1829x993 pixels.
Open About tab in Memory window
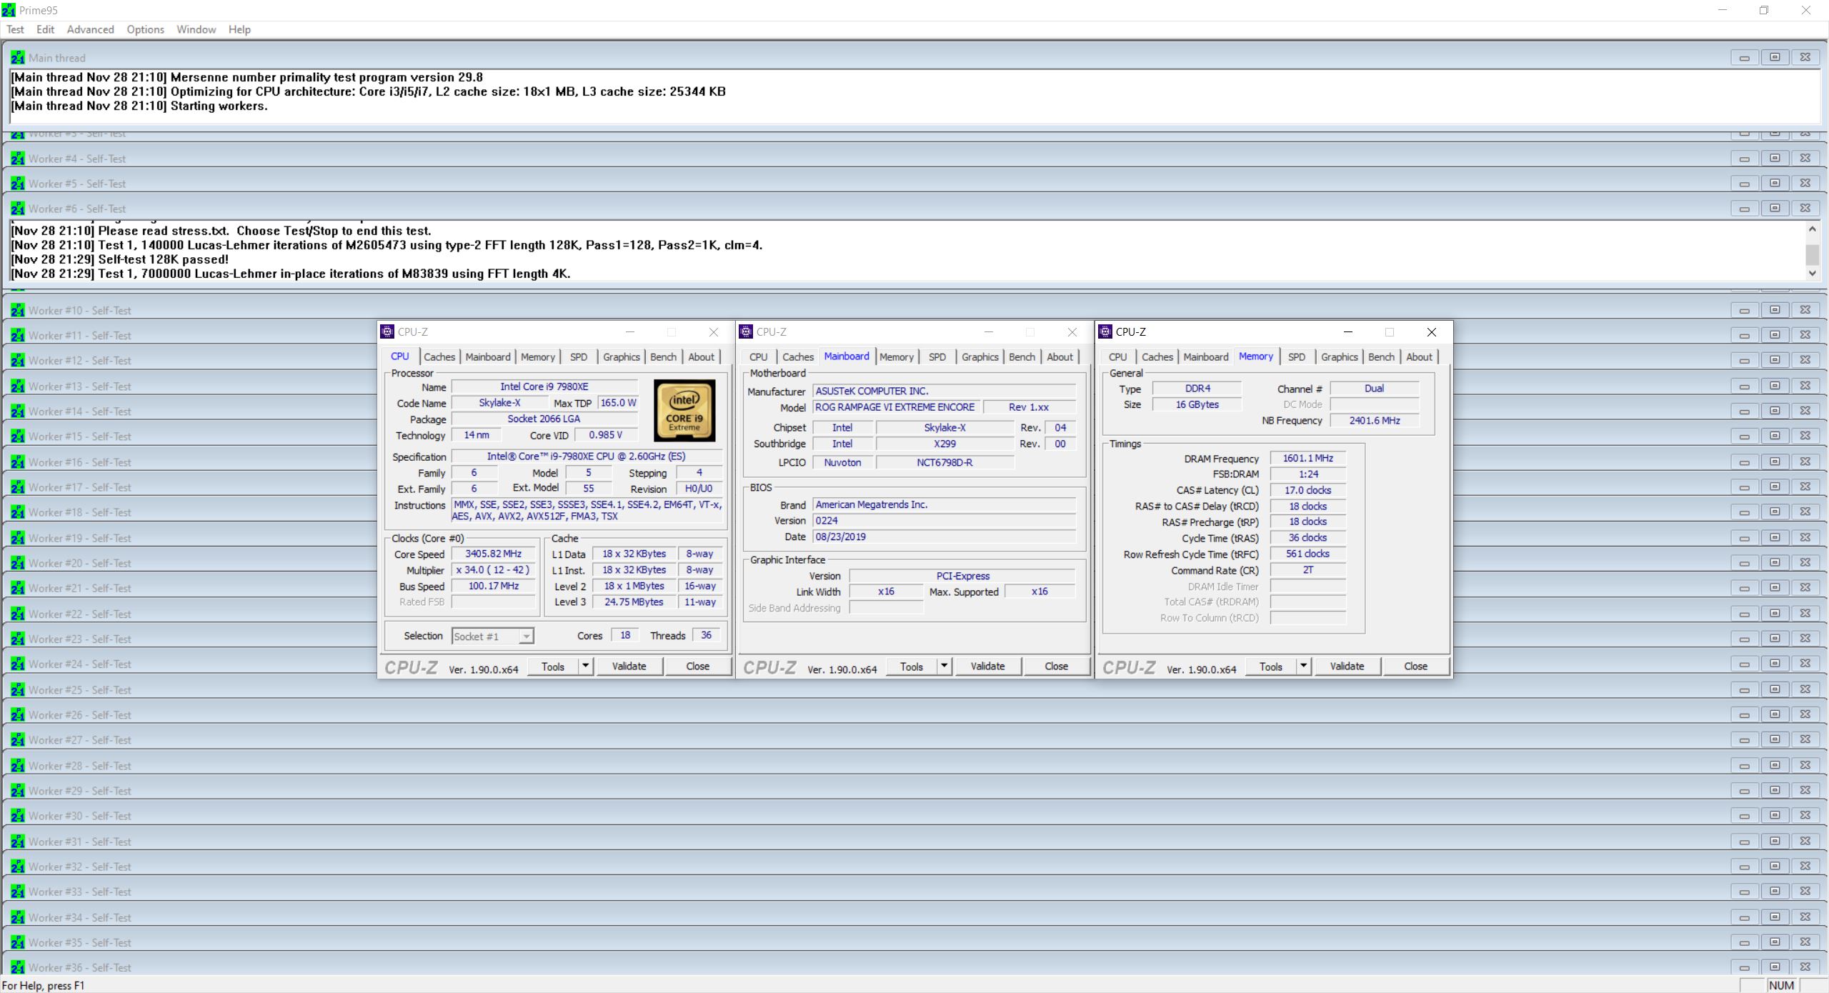pos(1419,356)
